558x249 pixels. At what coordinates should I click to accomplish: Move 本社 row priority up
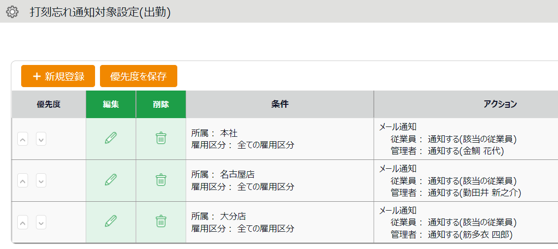click(x=23, y=140)
